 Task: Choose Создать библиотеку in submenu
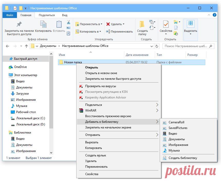point(188,158)
